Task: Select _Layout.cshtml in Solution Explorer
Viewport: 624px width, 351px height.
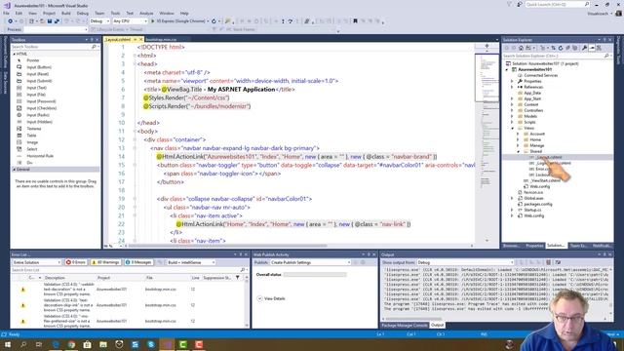Action: pyautogui.click(x=549, y=157)
